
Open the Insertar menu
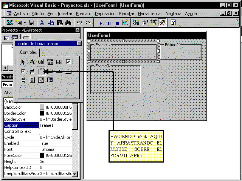point(65,14)
